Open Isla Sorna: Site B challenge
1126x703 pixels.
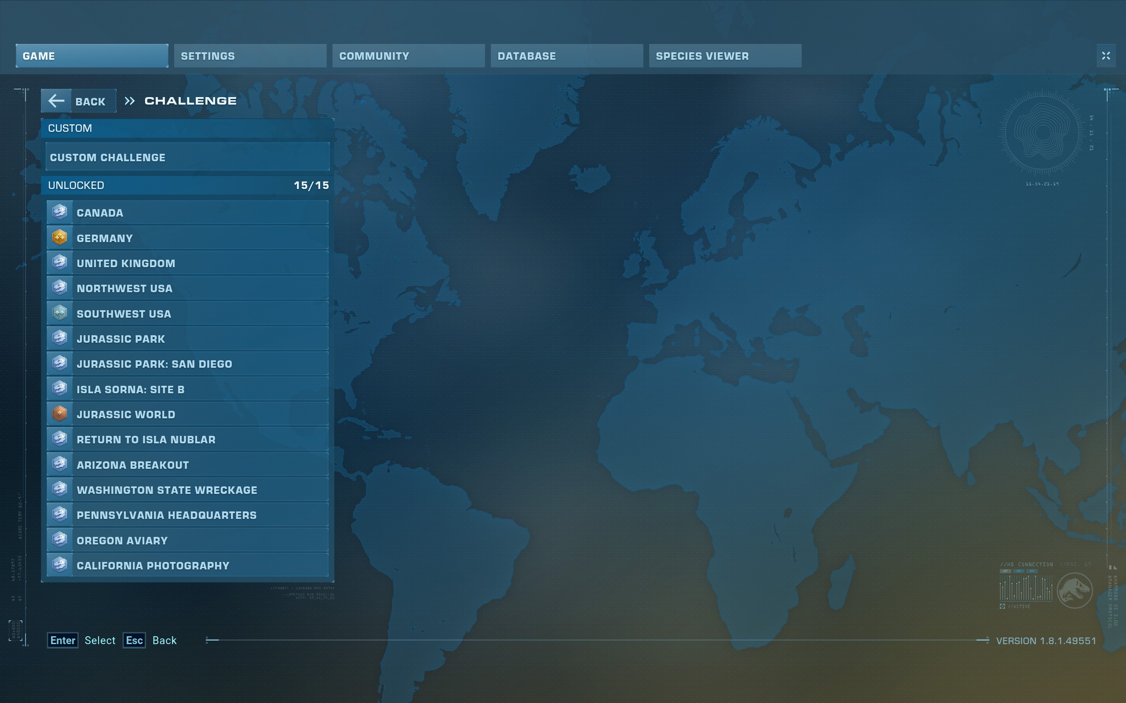tap(187, 389)
